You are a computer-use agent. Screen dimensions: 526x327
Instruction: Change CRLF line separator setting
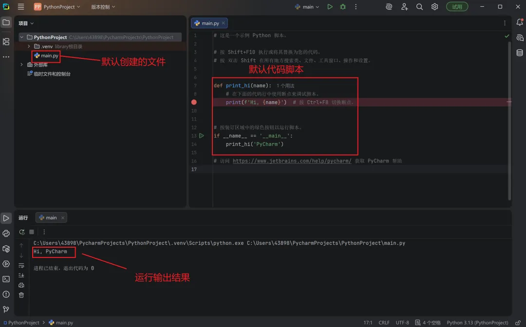tap(384, 323)
